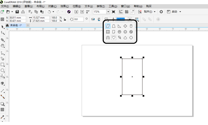This screenshot has height=125, width=208.
Task: Select the Crop tool in the toolbox
Action: click(x=2, y=40)
